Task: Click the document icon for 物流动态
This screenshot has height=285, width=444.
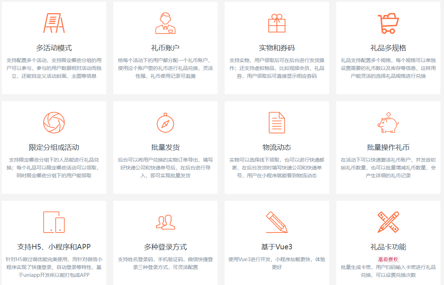Action: point(277,122)
